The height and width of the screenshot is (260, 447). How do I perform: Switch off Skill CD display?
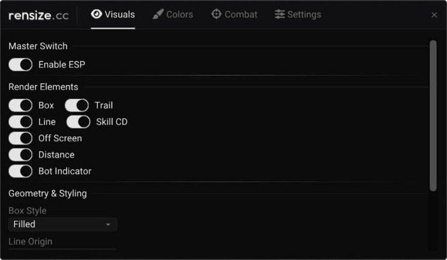click(x=78, y=122)
